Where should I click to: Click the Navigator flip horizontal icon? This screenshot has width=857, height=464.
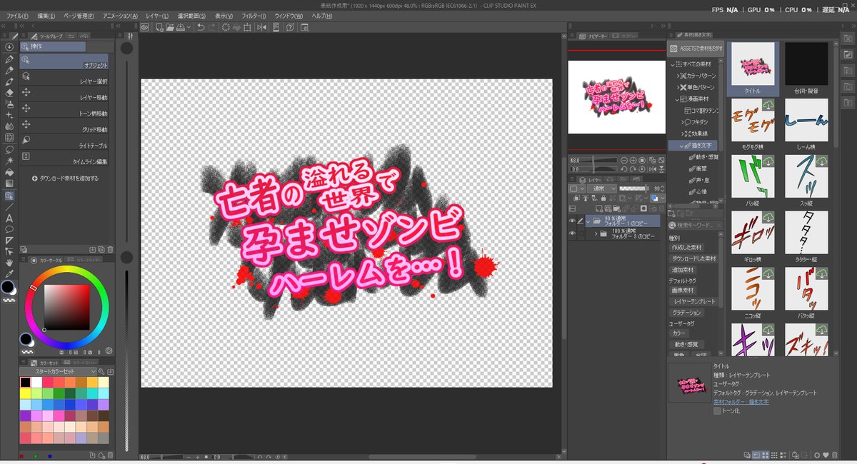[x=651, y=168]
